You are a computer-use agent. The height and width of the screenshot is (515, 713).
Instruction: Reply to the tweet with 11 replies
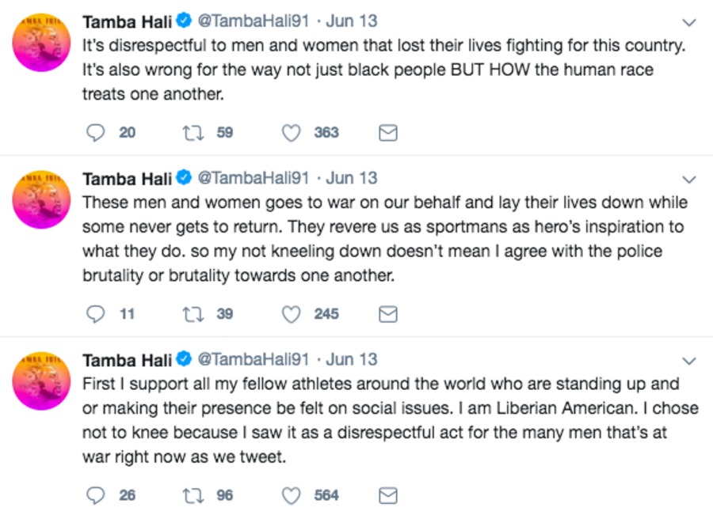(96, 314)
